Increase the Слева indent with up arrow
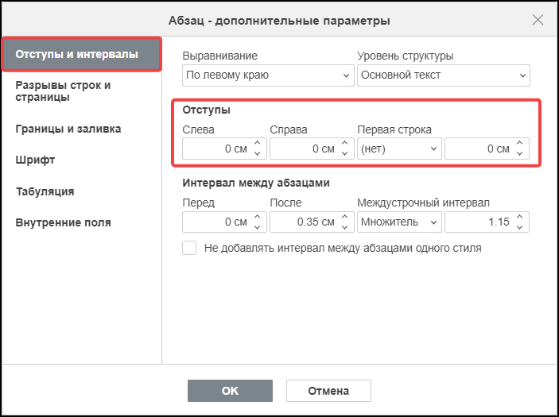559x417 pixels. 258,143
